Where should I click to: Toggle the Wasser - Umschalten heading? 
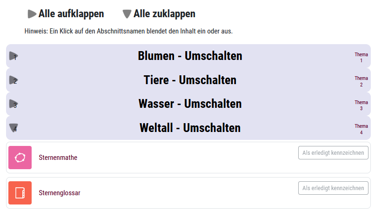point(190,104)
